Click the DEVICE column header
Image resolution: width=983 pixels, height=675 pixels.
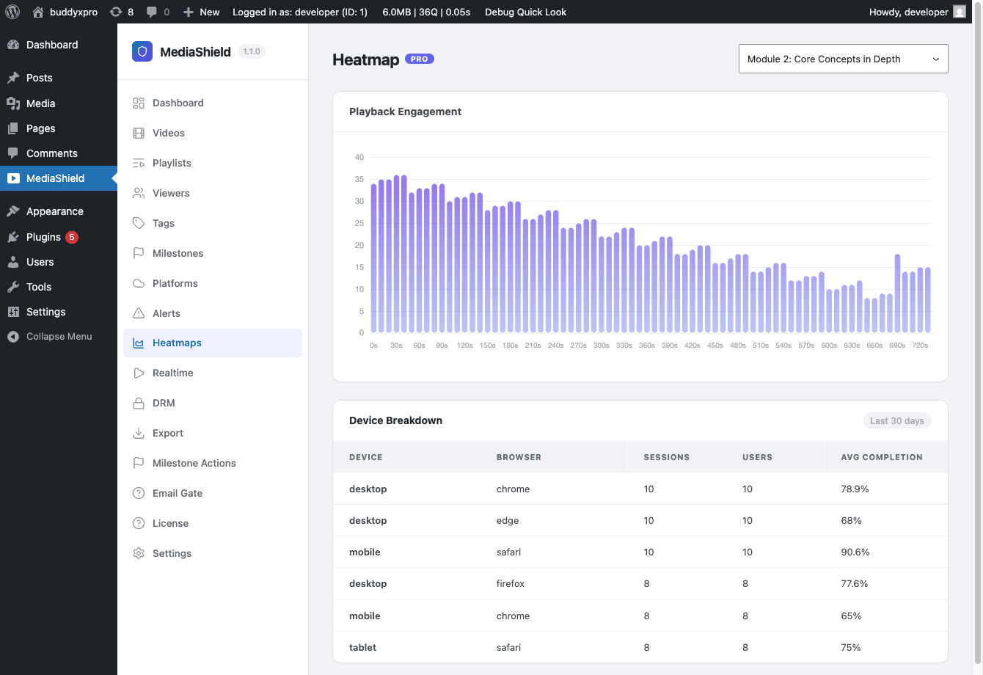pos(365,457)
